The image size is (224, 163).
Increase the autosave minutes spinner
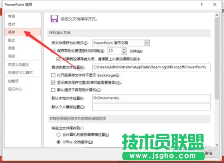pyautogui.click(x=124, y=49)
